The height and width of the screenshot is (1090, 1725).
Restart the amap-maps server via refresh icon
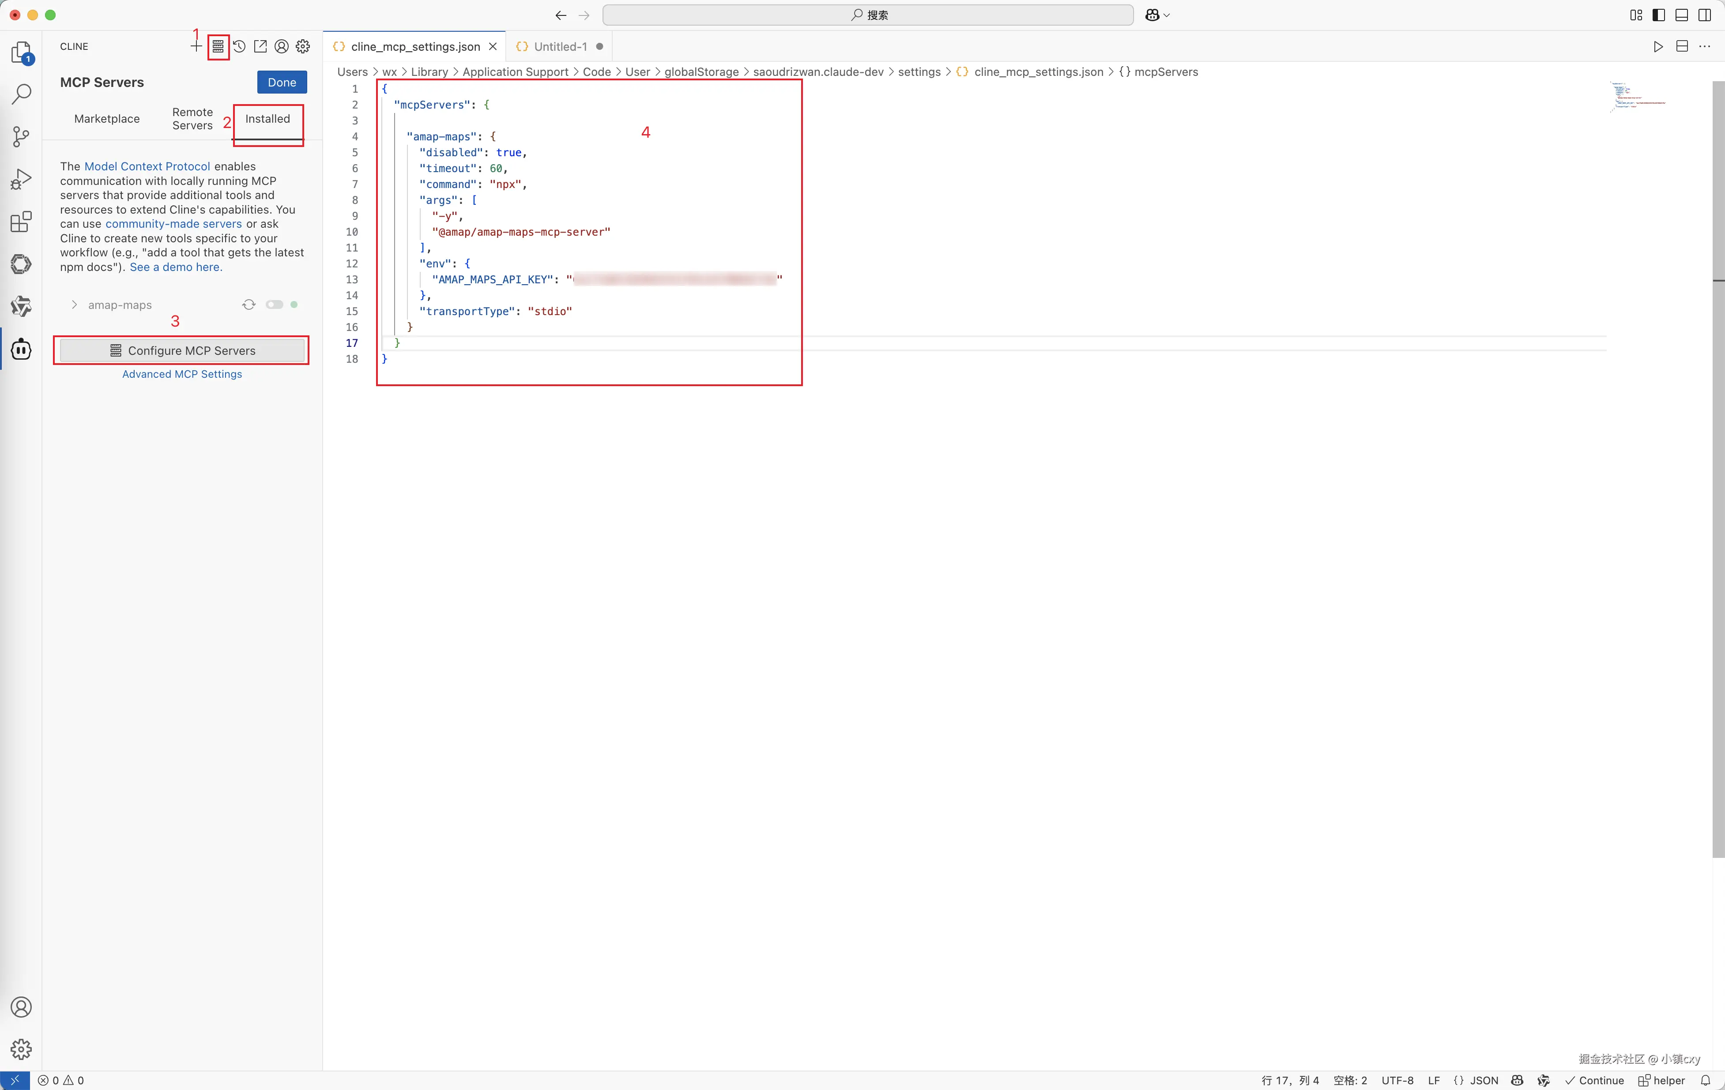tap(249, 305)
